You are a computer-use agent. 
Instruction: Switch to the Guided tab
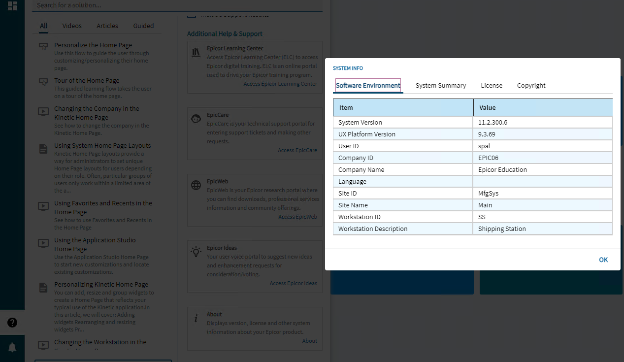tap(143, 26)
